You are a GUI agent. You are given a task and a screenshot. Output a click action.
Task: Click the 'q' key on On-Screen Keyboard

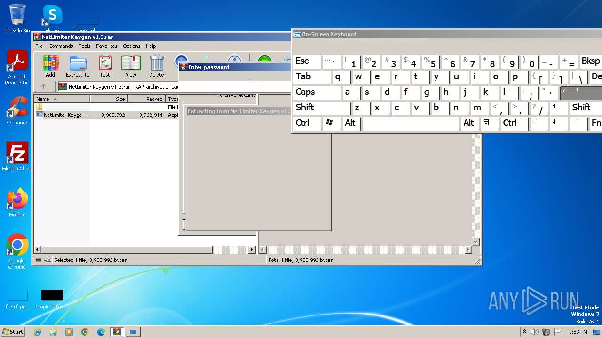(342, 77)
